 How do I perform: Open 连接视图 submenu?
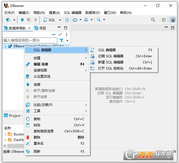tap(57, 70)
